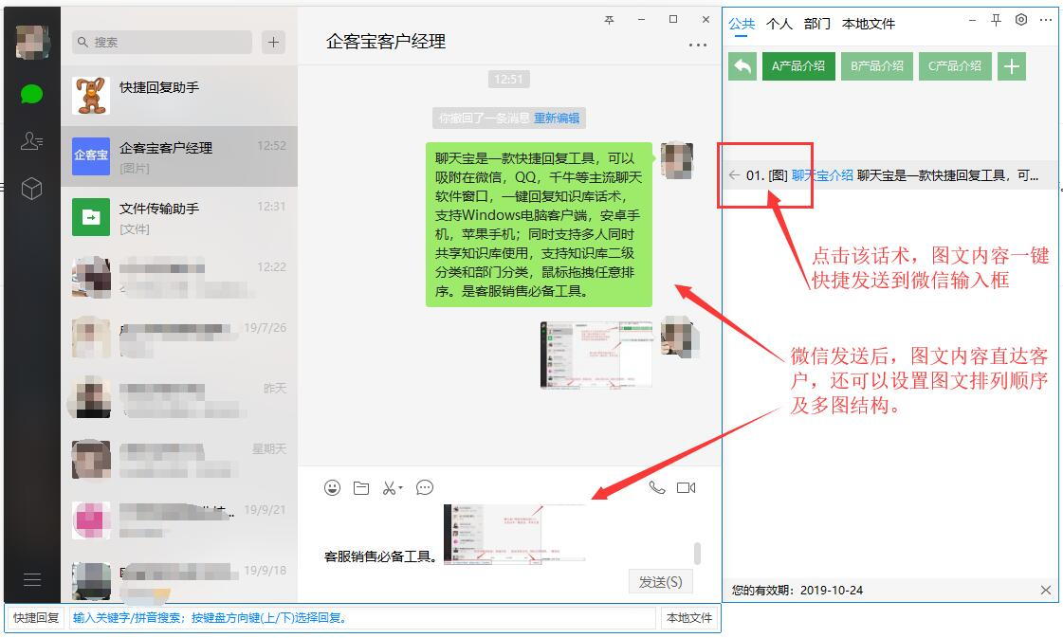
Task: Open the Contacts icon in WeChat sidebar
Action: click(x=32, y=140)
